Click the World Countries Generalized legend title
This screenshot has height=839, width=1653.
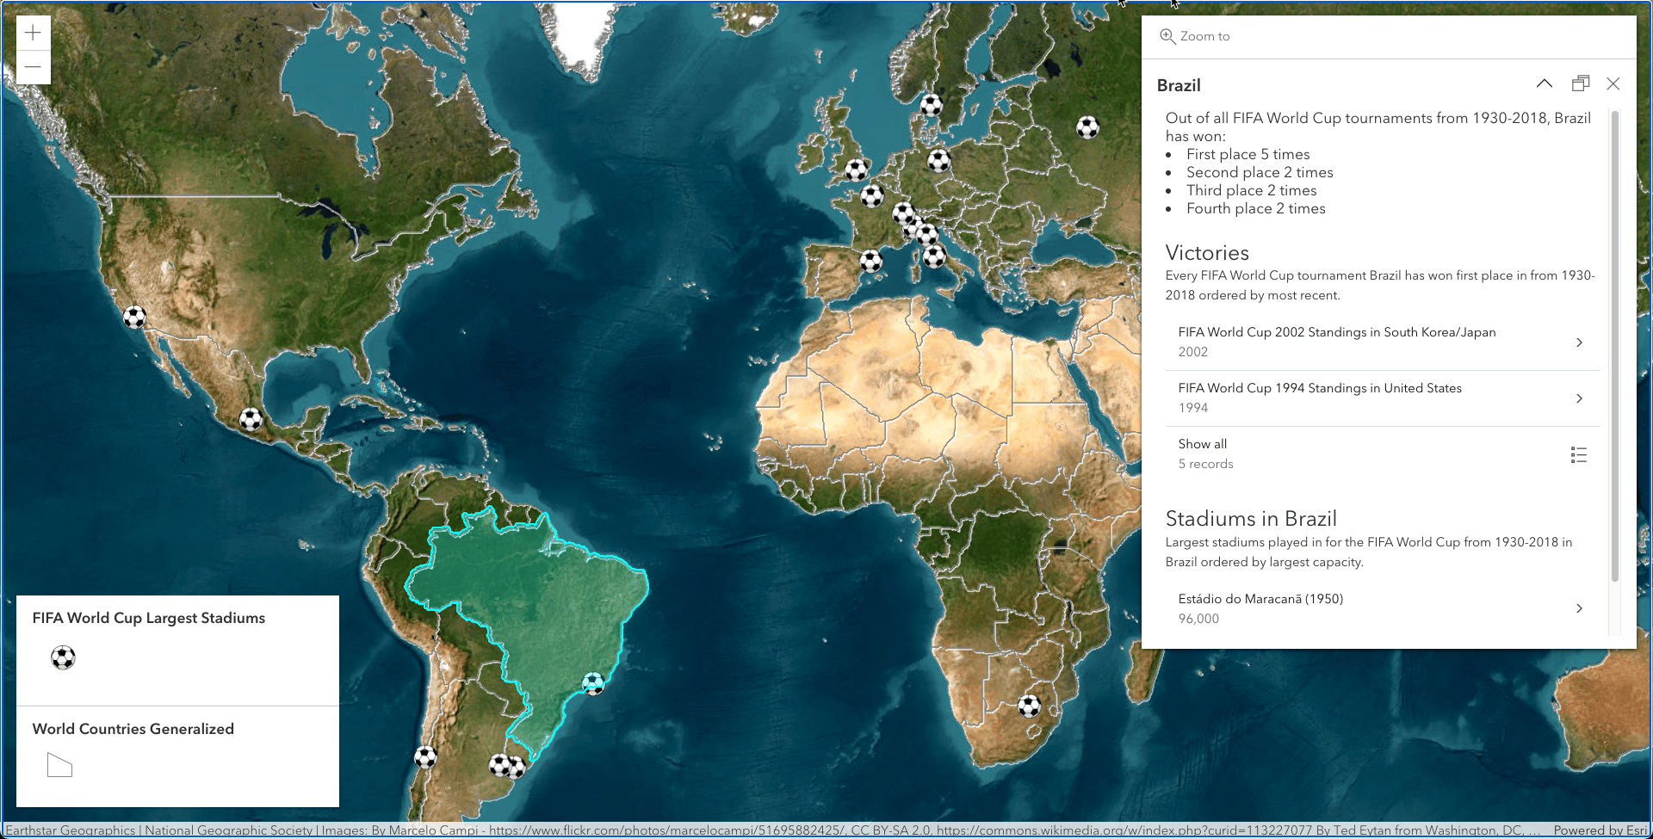coord(133,729)
